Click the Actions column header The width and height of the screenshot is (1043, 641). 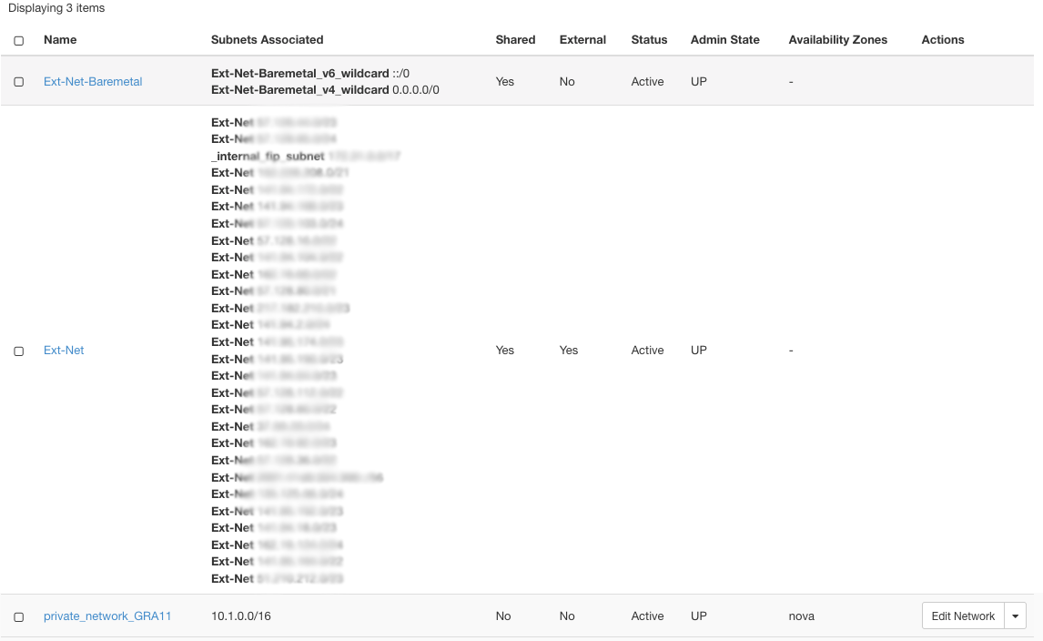coord(941,39)
